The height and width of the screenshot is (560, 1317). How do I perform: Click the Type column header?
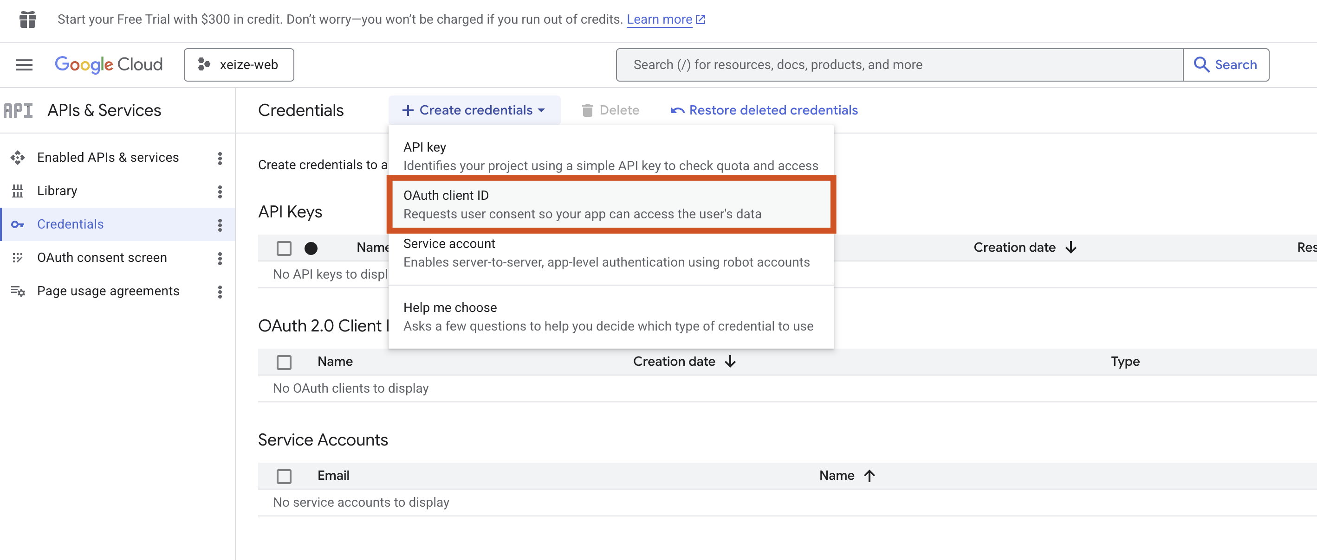tap(1125, 362)
